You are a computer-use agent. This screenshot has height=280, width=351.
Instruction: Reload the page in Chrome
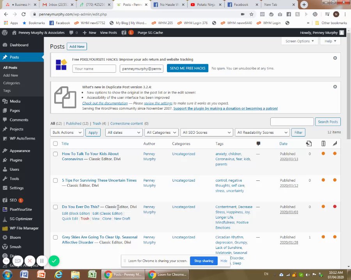pos(23,14)
